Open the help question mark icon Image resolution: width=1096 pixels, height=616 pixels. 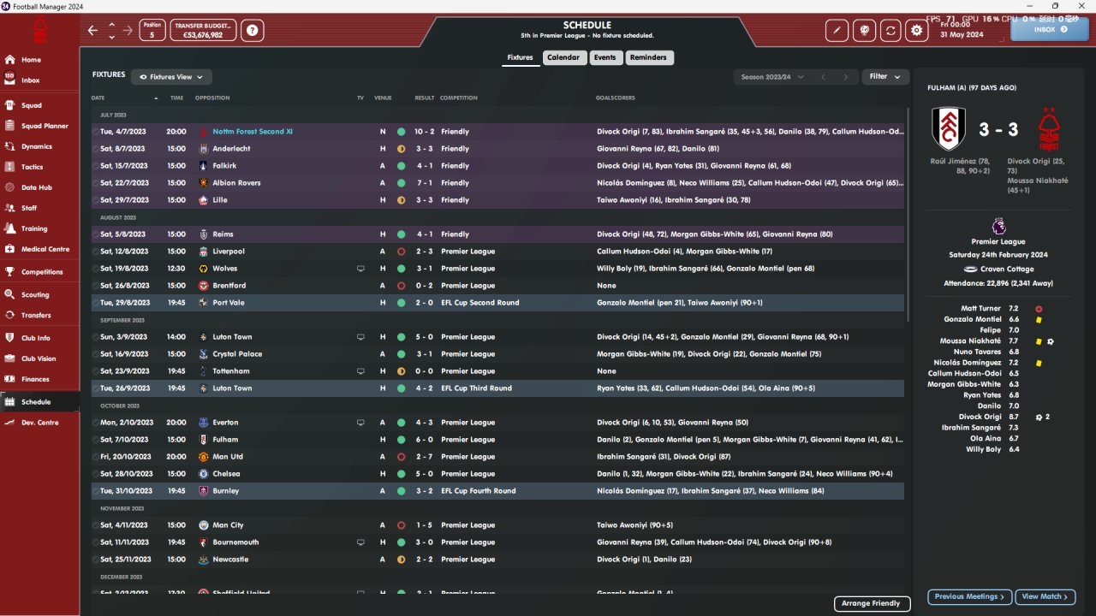tap(253, 31)
